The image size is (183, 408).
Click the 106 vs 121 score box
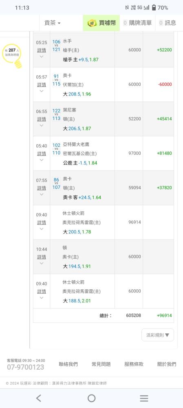56,46
